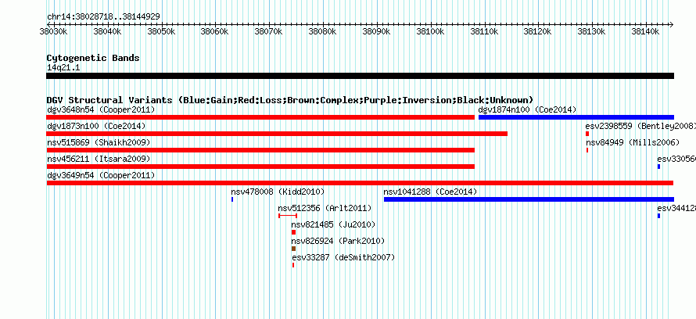Click the dgv3649n54 (Cooper2011) label
This screenshot has height=319, width=696.
[x=101, y=175]
